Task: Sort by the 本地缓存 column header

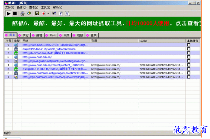Action: (193, 41)
